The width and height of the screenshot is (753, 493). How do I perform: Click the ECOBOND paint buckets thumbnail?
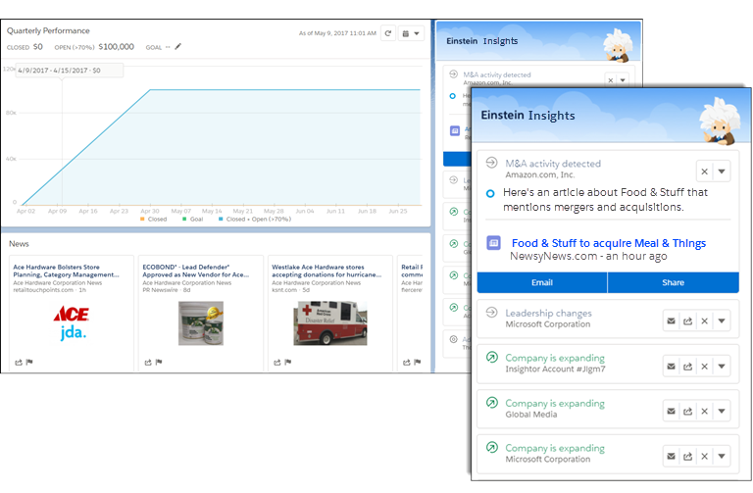click(x=201, y=323)
